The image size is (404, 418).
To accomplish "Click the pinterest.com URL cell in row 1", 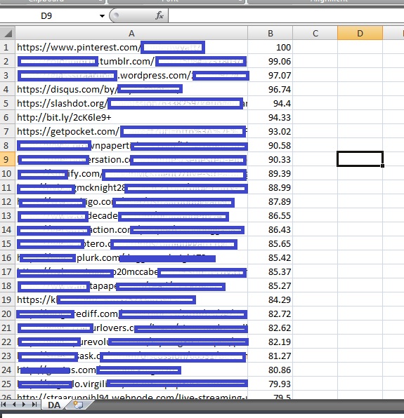I will pyautogui.click(x=131, y=48).
